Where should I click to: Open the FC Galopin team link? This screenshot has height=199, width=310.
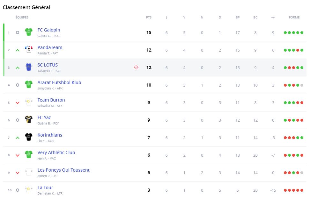[x=49, y=30]
